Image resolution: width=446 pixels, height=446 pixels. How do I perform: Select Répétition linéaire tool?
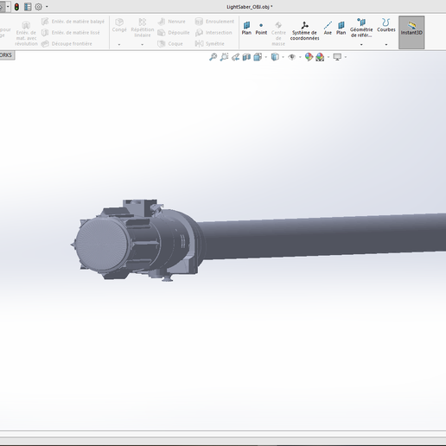pos(143,28)
